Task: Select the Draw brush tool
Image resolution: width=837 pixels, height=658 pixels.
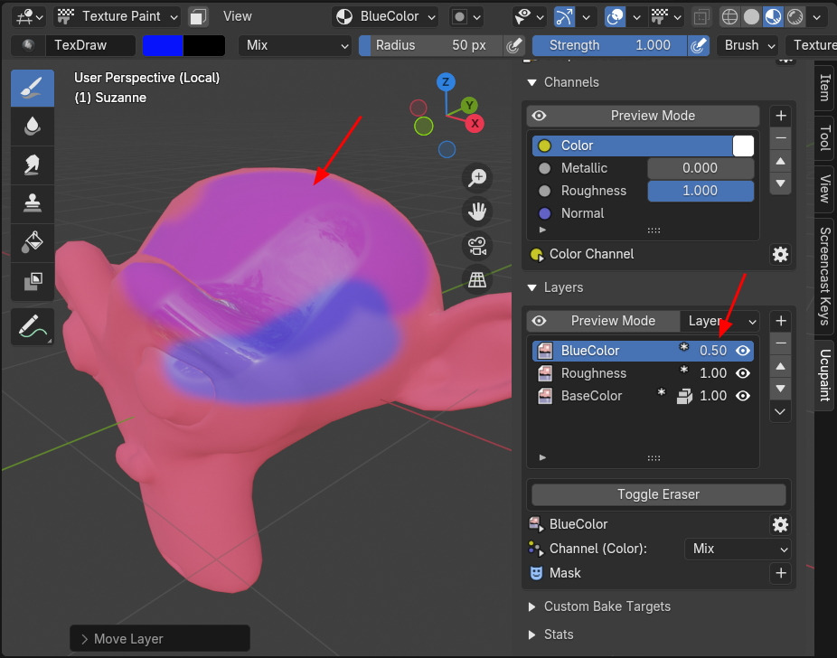Action: tap(32, 88)
